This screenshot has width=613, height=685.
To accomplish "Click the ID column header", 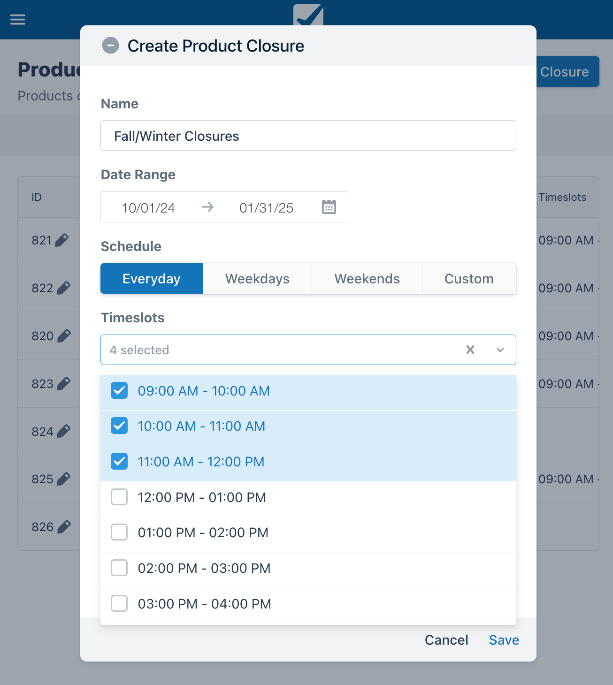I will 37,197.
